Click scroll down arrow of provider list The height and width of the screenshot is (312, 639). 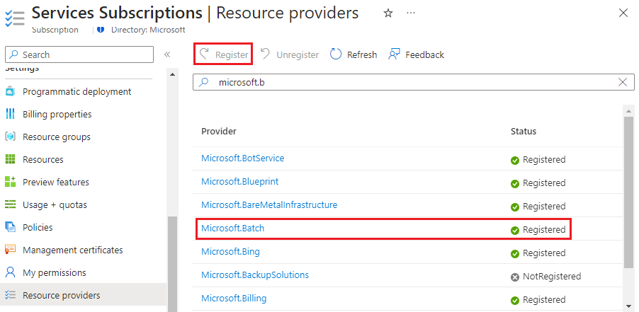pos(628,306)
